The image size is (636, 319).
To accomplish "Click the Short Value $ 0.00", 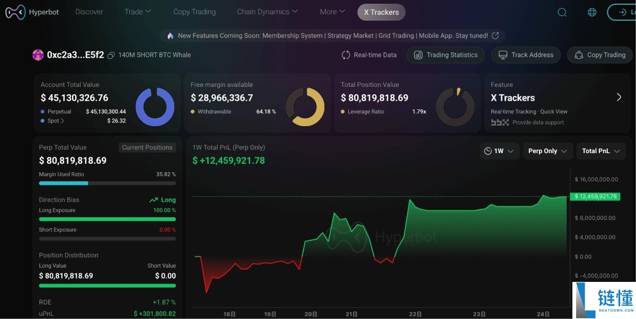I will click(165, 276).
